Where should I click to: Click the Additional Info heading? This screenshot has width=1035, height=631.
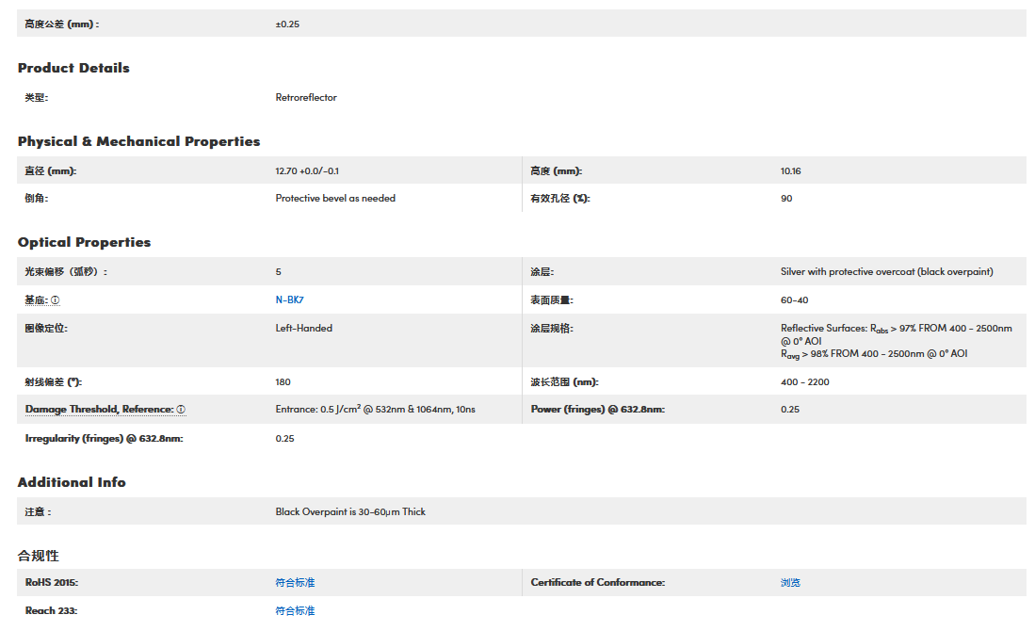click(x=72, y=482)
